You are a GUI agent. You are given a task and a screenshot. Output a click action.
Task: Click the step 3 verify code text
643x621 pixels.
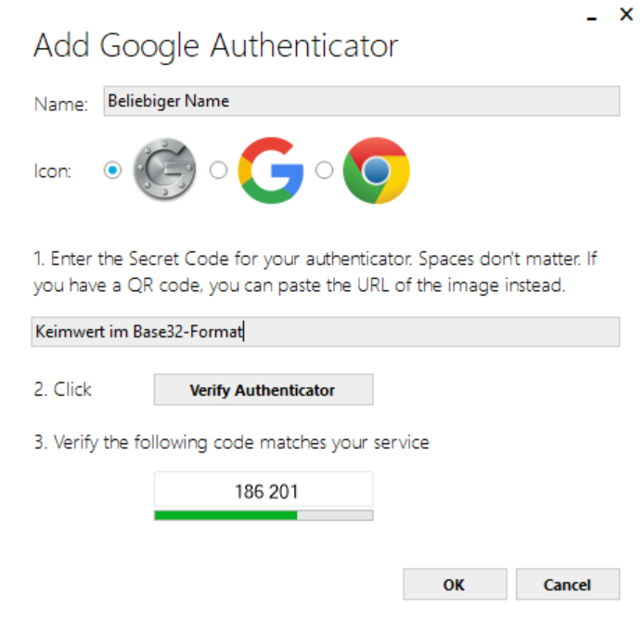pos(231,442)
